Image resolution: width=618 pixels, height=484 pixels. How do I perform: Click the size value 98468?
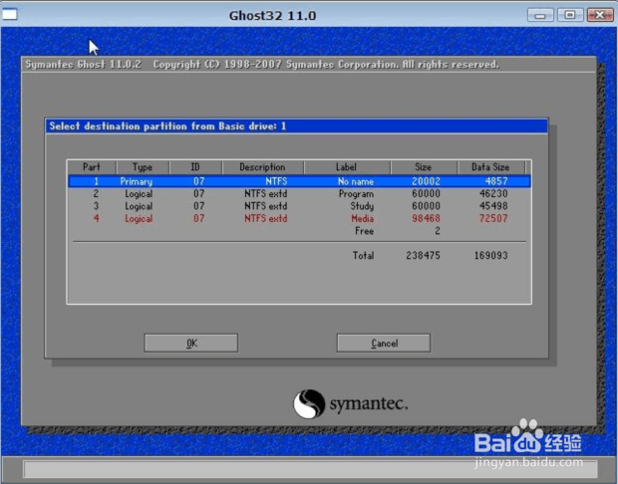click(x=426, y=218)
